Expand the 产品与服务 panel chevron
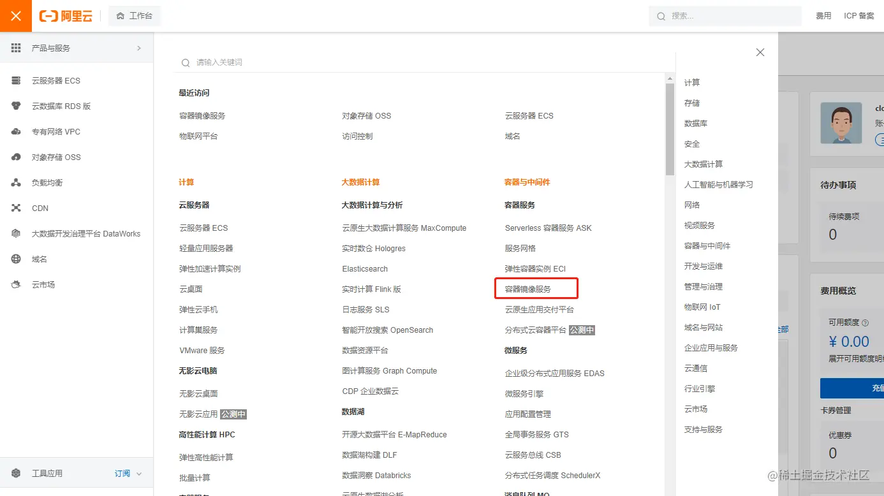This screenshot has width=884, height=496. point(139,48)
